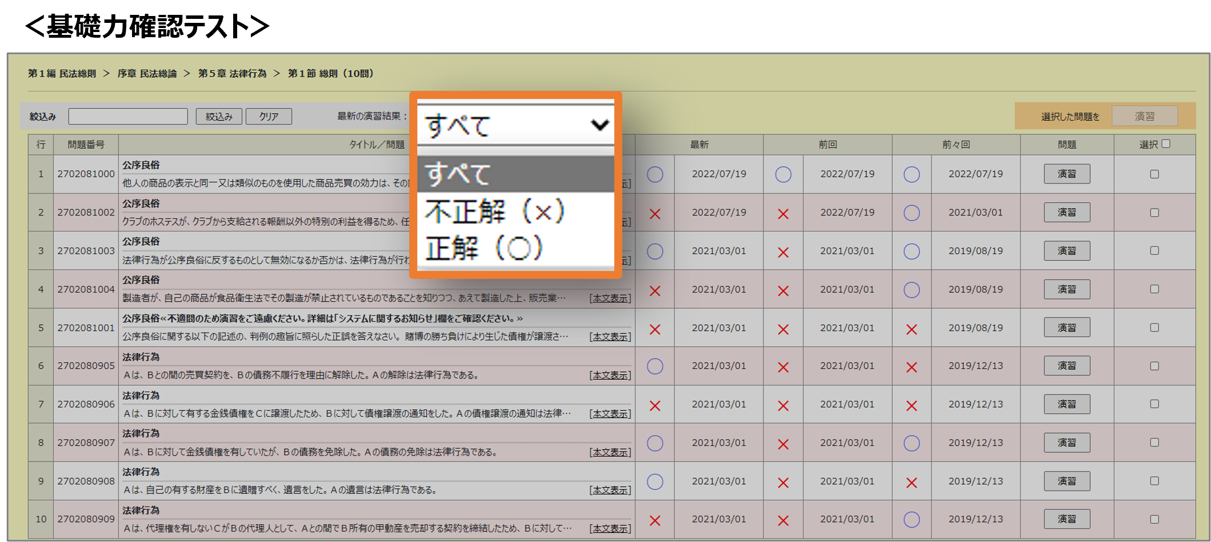
Task: Check the selection box for row 3
Action: 1154,250
